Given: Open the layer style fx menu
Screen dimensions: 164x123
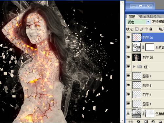Looking at the screenshot, I should click(x=138, y=121).
